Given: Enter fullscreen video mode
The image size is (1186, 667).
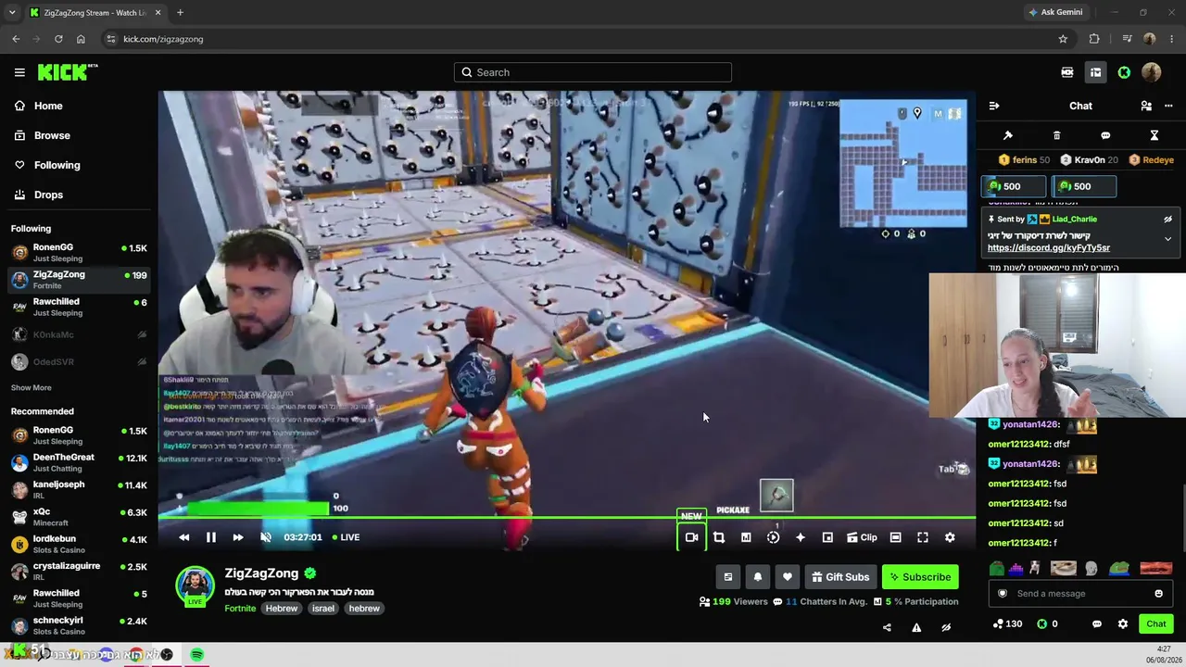Looking at the screenshot, I should point(923,537).
